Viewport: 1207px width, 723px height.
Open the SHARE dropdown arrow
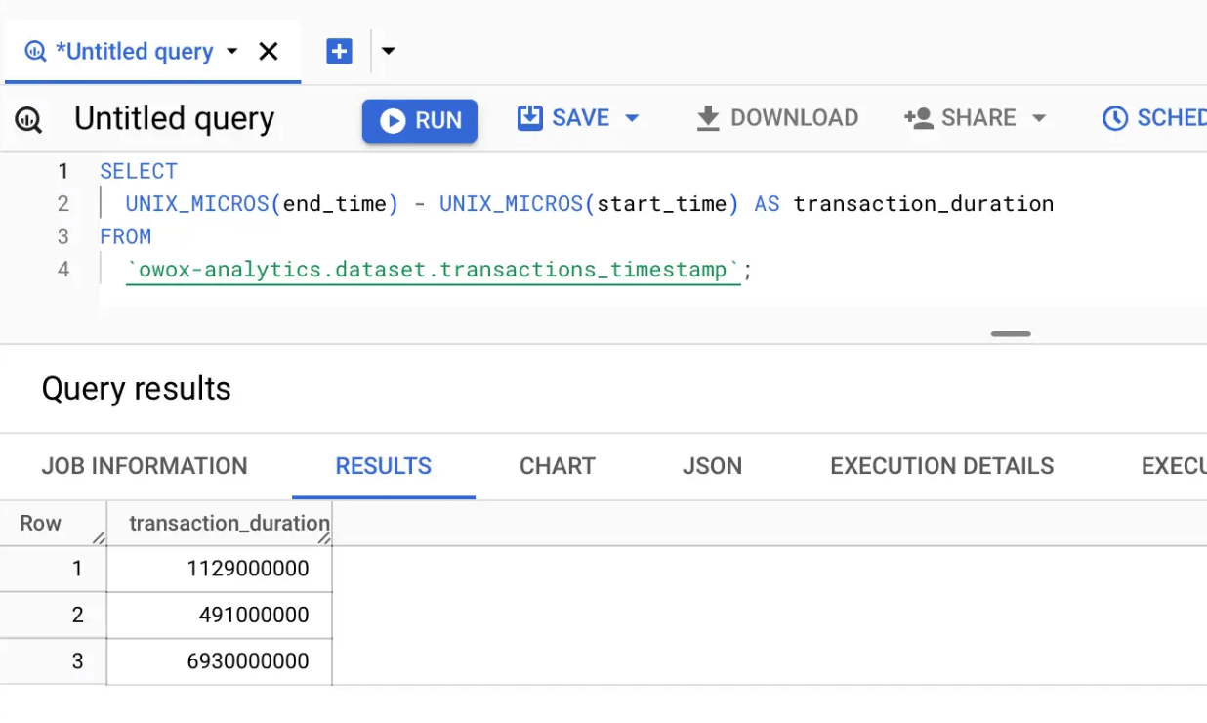coord(1039,118)
